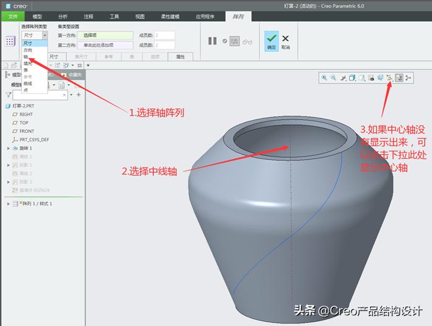The image size is (432, 326).
Task: Choose 表 in the pattern type list
Action: [35, 70]
